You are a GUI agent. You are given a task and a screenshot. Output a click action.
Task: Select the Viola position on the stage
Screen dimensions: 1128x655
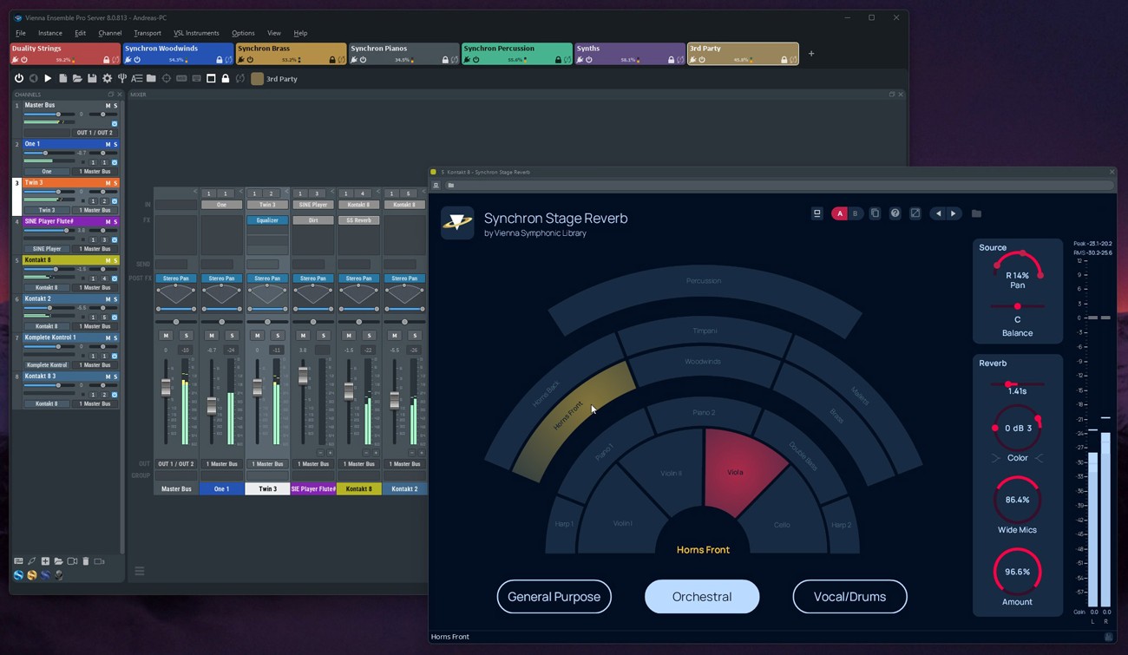pyautogui.click(x=735, y=472)
